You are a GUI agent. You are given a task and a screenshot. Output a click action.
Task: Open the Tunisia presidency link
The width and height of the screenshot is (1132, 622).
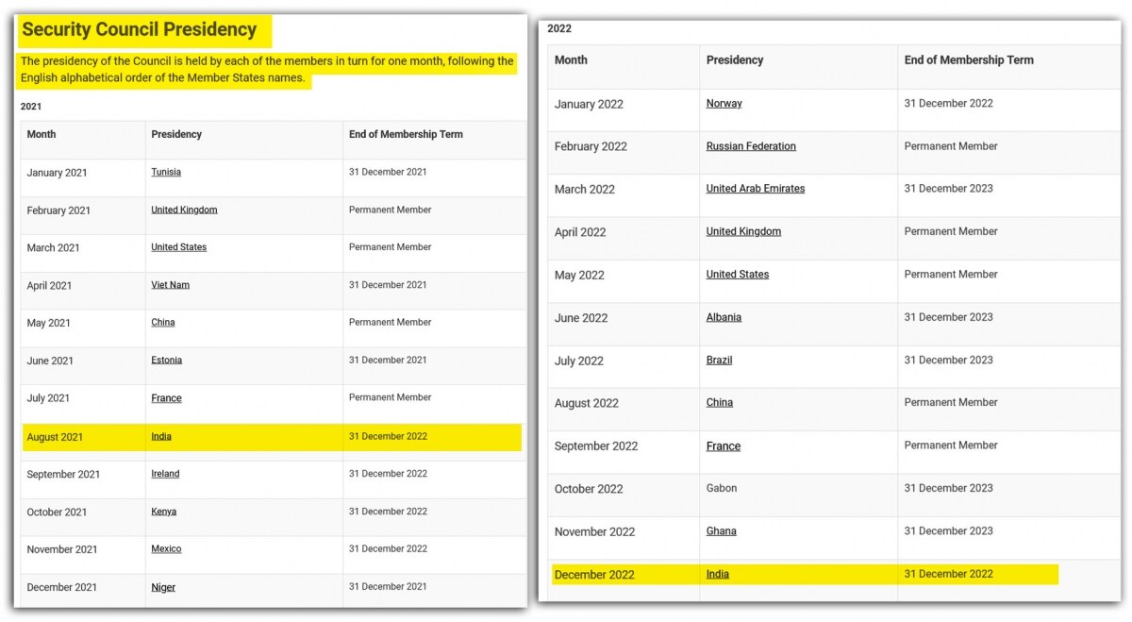(166, 172)
